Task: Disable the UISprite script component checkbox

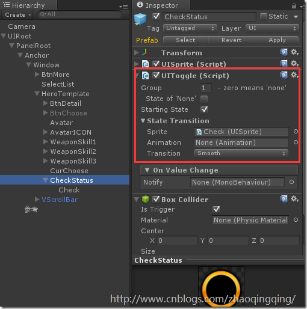Action: point(156,64)
